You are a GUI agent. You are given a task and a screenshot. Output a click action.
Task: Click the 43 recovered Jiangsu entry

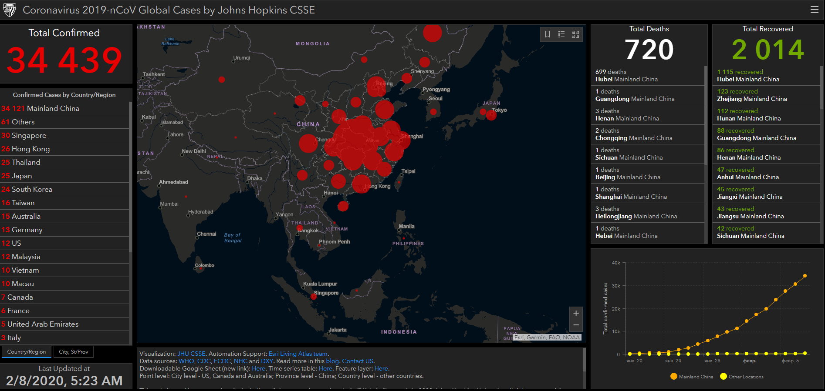click(767, 213)
